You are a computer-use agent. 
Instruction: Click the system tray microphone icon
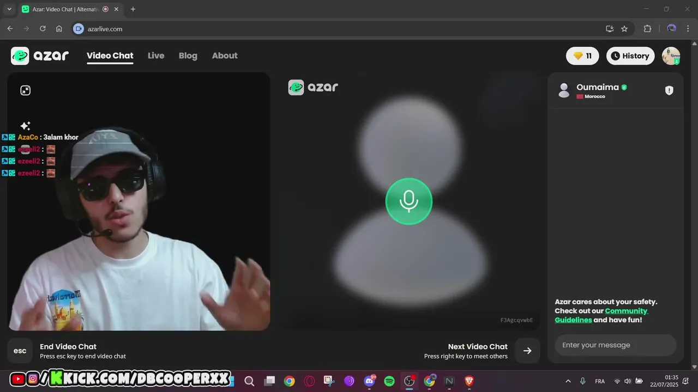click(583, 381)
